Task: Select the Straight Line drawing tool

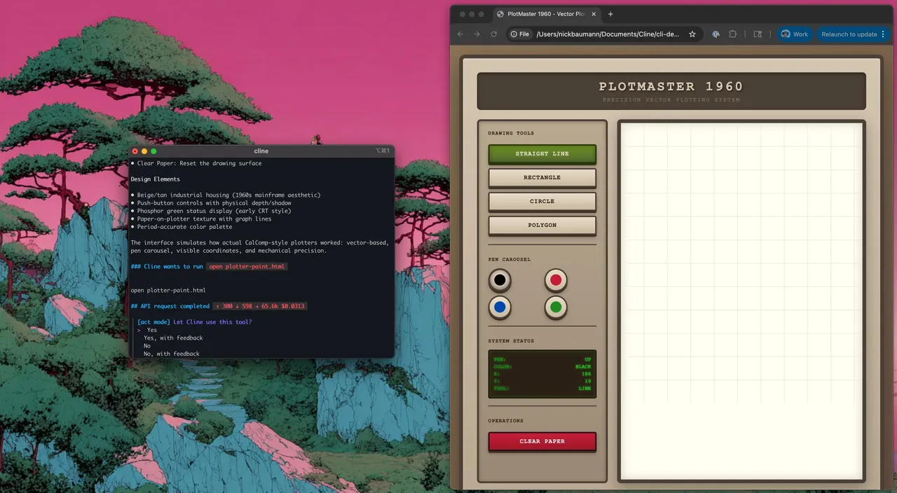Action: 542,154
